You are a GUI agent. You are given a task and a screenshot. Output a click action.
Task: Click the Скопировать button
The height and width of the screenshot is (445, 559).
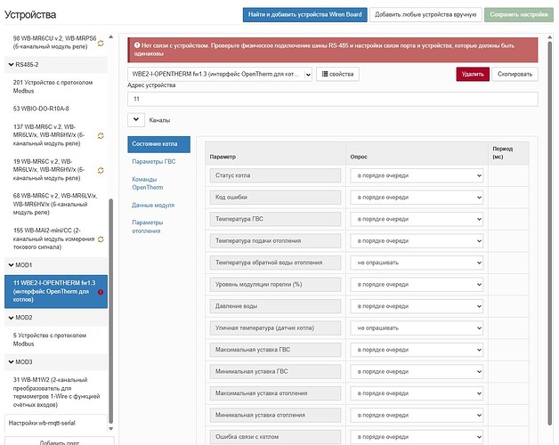[514, 74]
